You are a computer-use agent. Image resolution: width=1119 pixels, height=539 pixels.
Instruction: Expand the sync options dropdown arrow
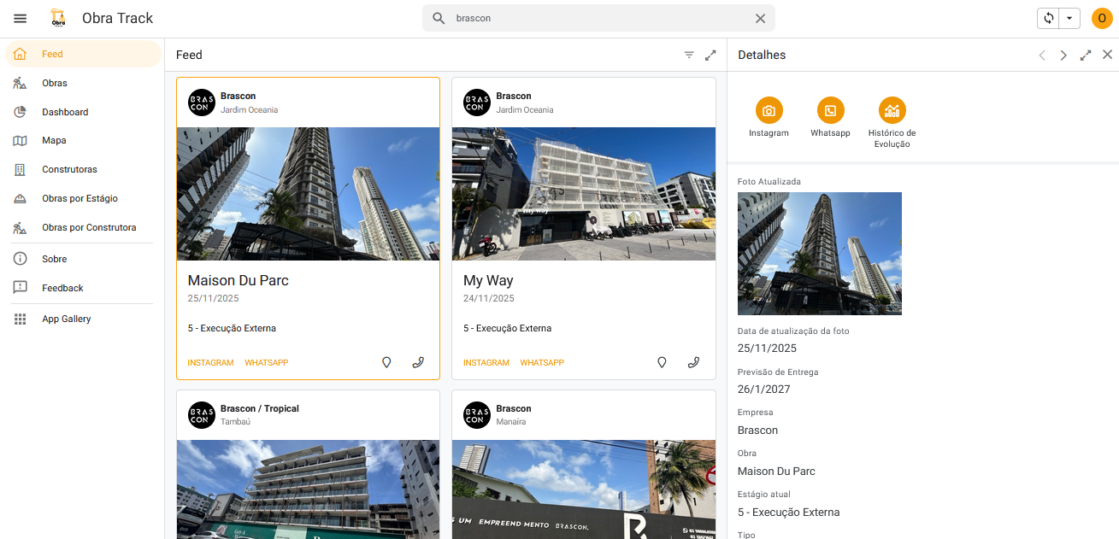pos(1069,18)
